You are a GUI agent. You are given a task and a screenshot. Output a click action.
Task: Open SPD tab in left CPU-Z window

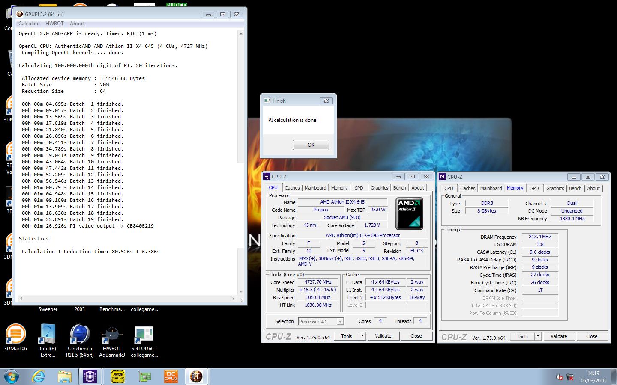[x=359, y=188]
